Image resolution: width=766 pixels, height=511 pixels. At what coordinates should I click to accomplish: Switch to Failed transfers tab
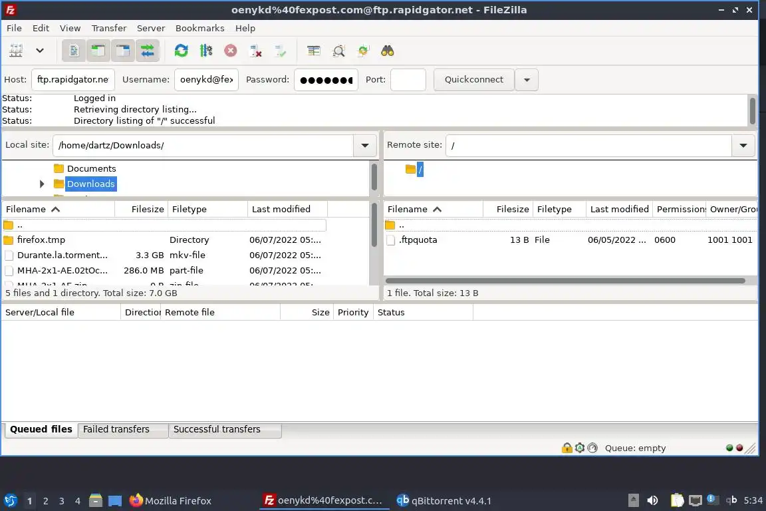[122, 429]
